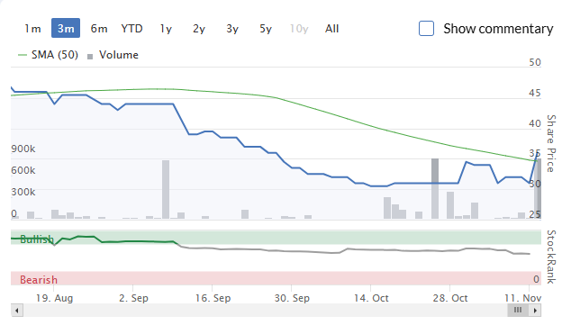
Task: Select the 1m time range
Action: [32, 28]
